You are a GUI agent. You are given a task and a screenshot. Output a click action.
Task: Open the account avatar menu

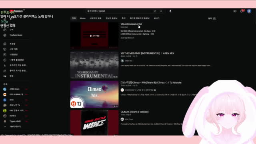(x=249, y=11)
